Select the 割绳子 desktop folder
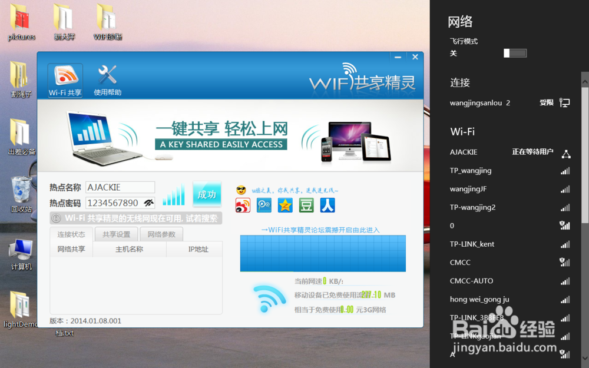Image resolution: width=589 pixels, height=368 pixels. pyautogui.click(x=21, y=79)
